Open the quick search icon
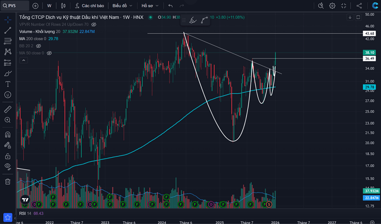 tap(321, 6)
